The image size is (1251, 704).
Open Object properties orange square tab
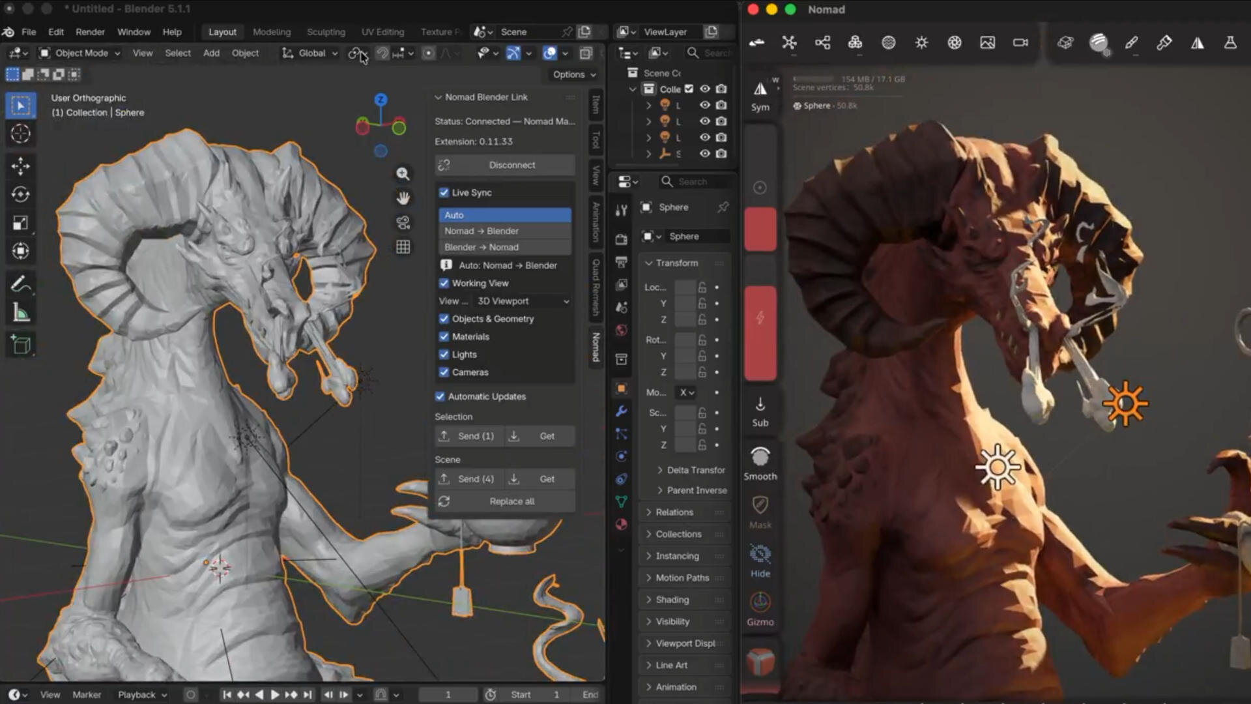click(622, 389)
